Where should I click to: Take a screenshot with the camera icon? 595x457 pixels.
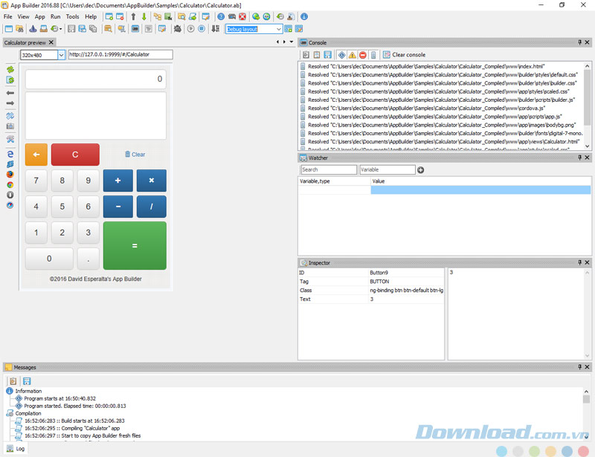(x=10, y=126)
